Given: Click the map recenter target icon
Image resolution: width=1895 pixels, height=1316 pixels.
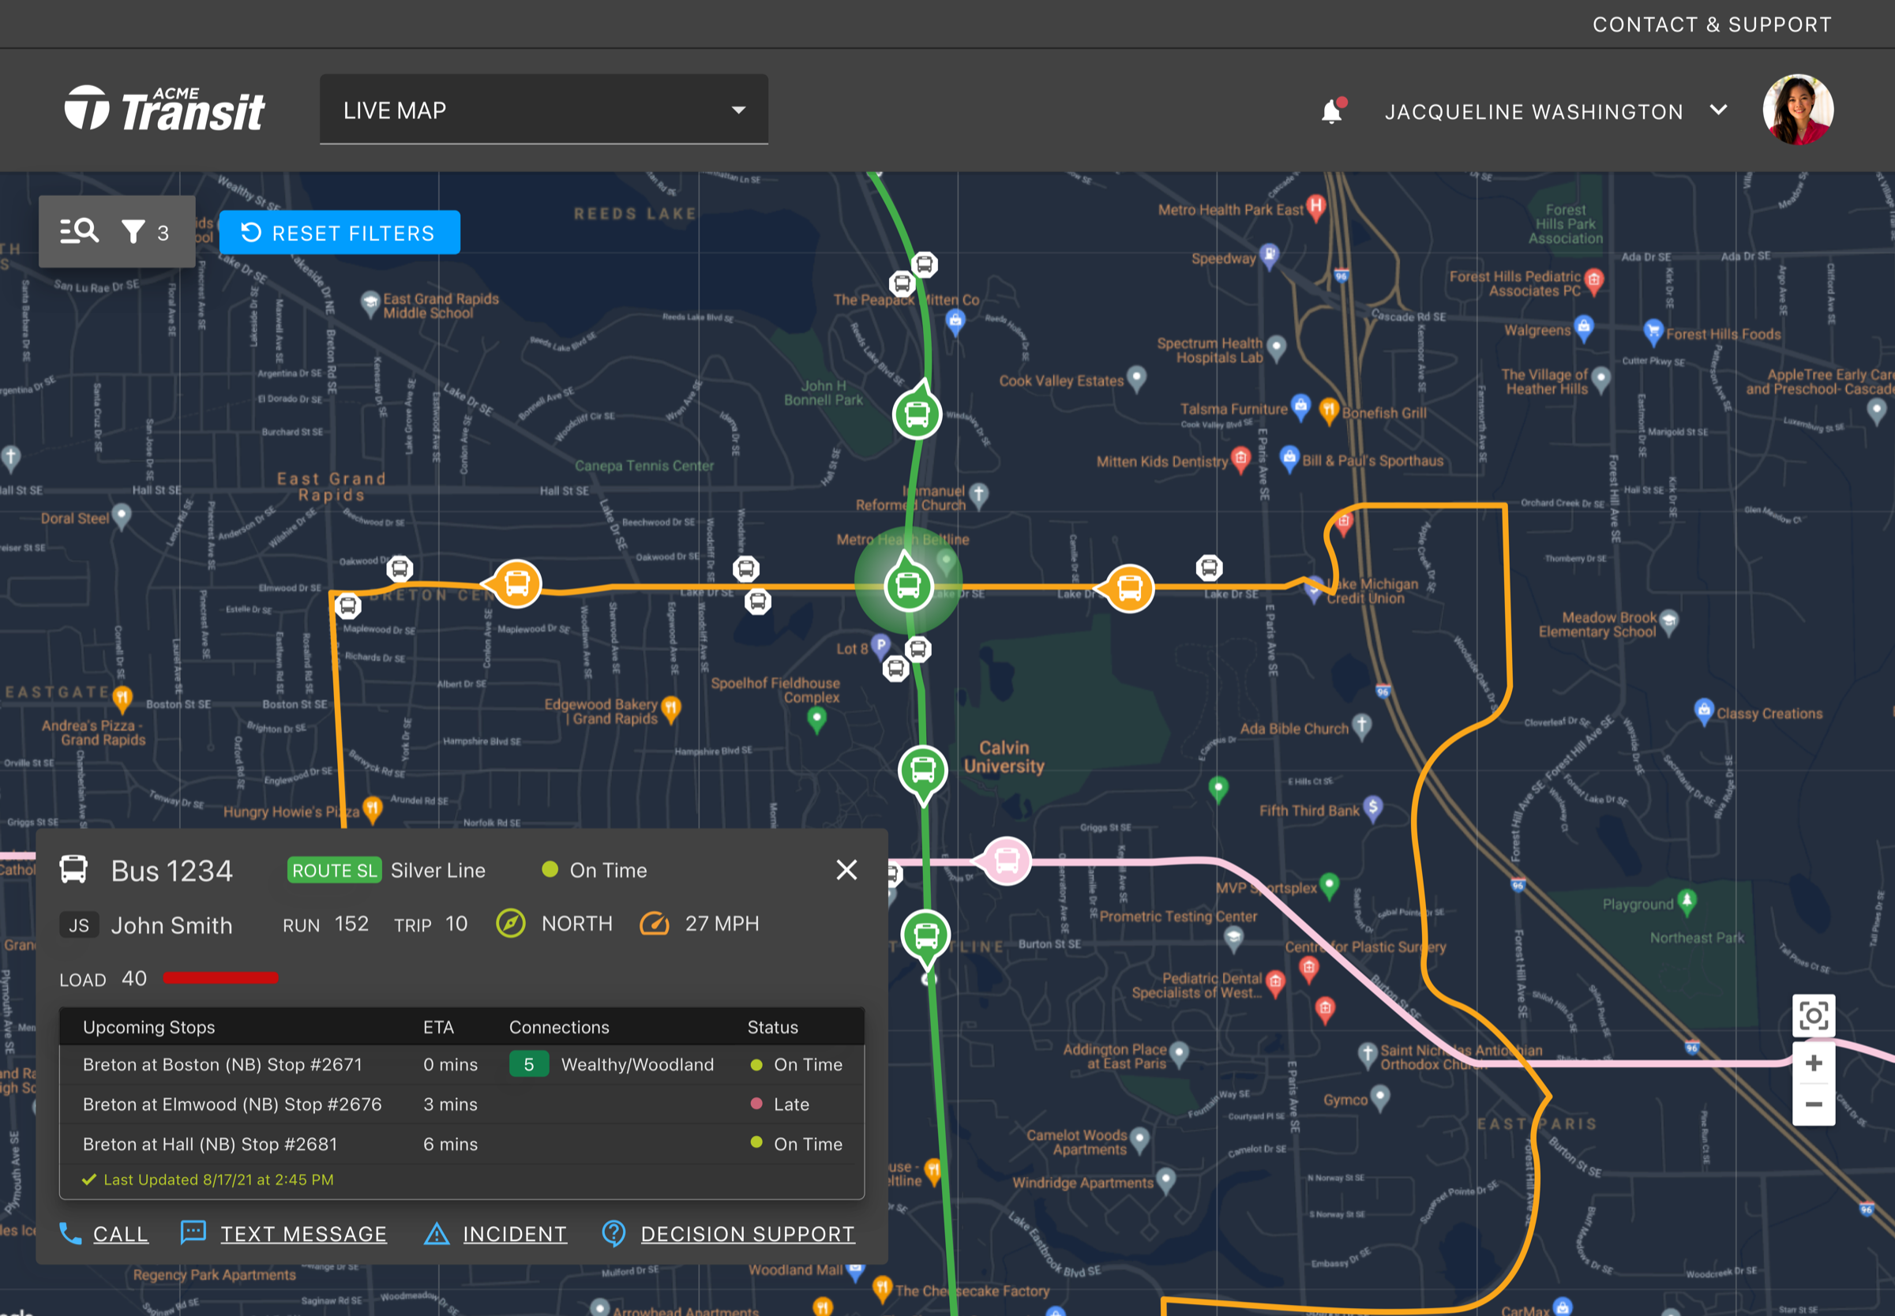Looking at the screenshot, I should [x=1814, y=1016].
